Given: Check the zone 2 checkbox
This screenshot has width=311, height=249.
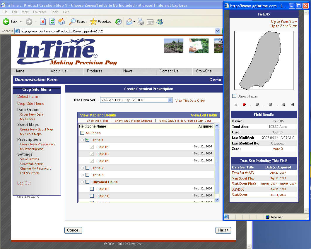Looking at the screenshot, I should 88,168.
